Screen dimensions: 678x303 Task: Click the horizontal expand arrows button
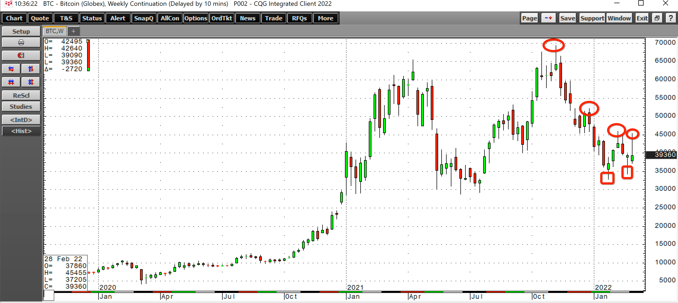(x=11, y=69)
